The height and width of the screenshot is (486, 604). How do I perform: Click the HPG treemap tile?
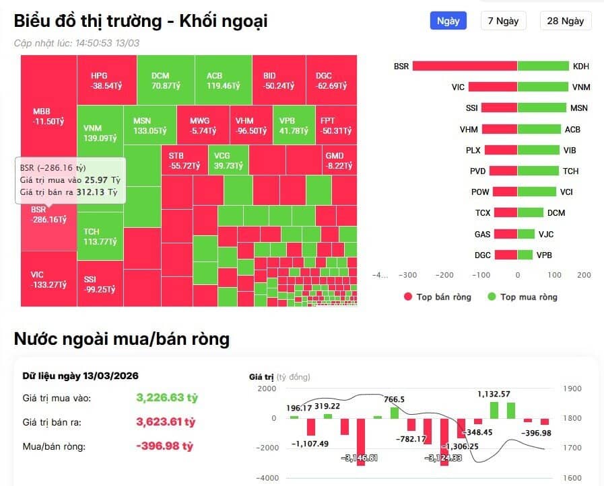[106, 80]
